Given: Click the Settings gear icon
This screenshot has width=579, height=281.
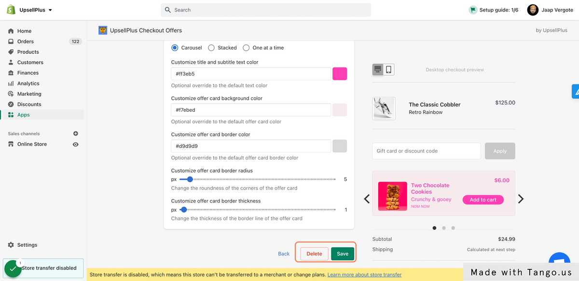Looking at the screenshot, I should click(11, 245).
